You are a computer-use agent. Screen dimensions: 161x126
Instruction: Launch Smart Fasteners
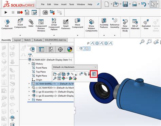(66, 24)
